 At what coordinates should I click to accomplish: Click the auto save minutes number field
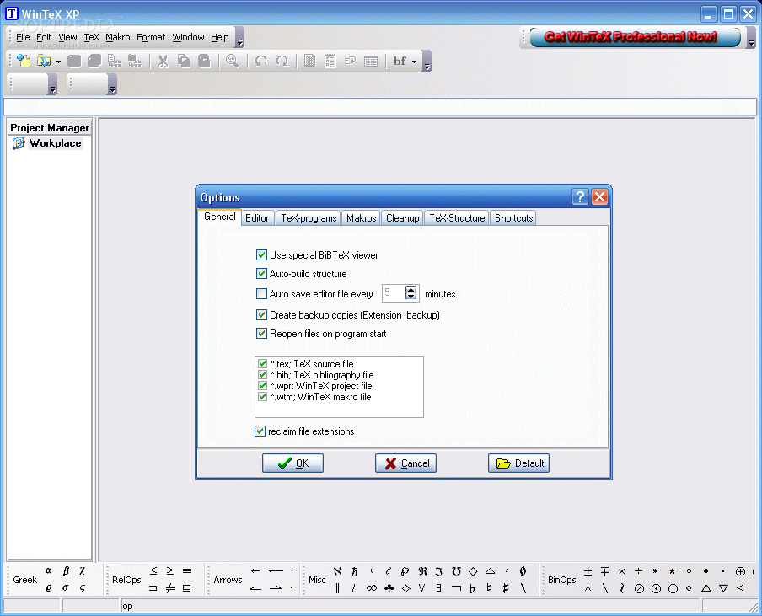(394, 293)
